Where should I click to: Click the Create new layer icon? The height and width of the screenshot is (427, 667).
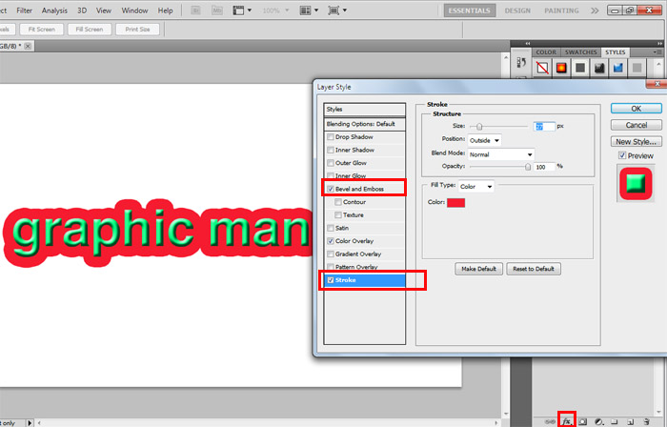pos(631,419)
